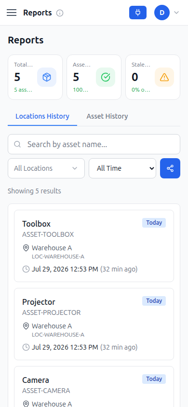Open the Camera asset card
Viewport: 188px width, 407px height.
tap(94, 387)
